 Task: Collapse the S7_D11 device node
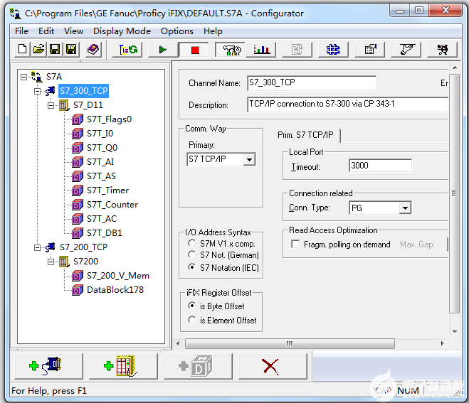pyautogui.click(x=51, y=105)
